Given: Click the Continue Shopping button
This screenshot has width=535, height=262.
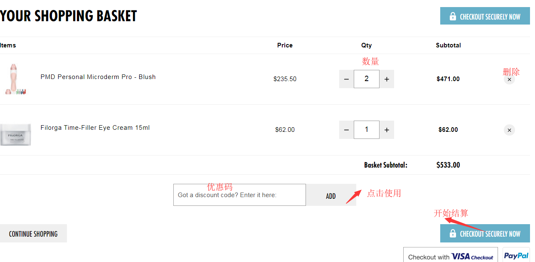Looking at the screenshot, I should (x=33, y=234).
